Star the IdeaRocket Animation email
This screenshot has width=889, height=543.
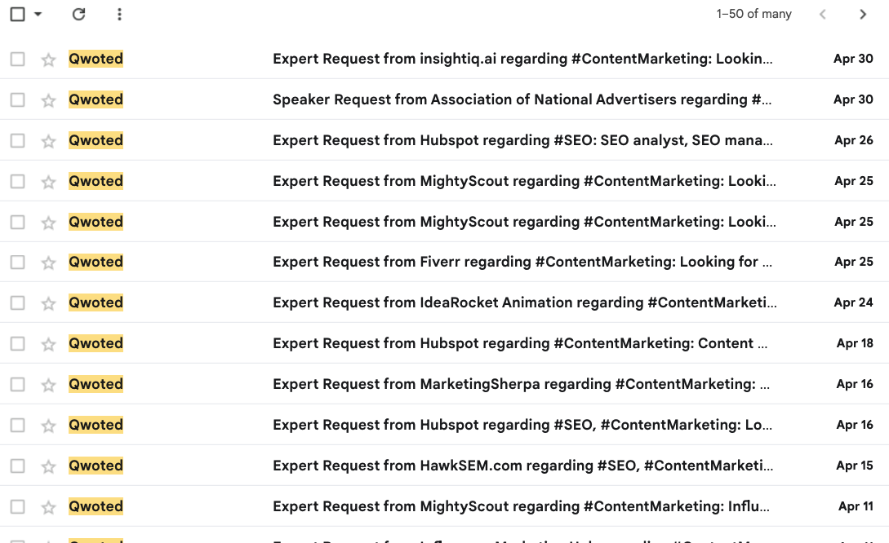(48, 303)
